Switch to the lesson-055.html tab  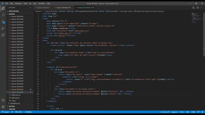click(43, 8)
